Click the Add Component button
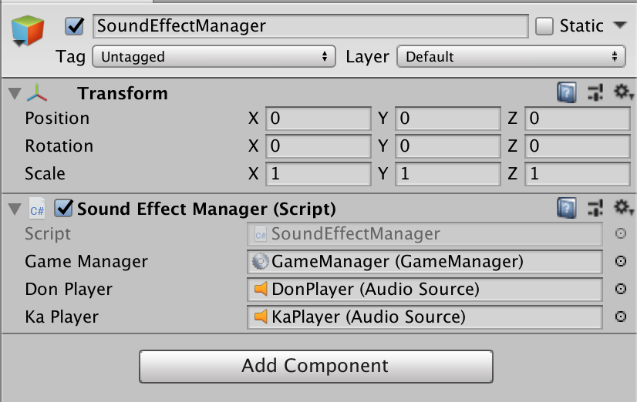 (316, 367)
